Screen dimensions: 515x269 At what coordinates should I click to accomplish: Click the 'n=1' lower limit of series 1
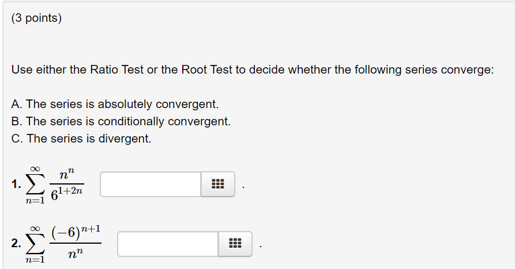pos(35,201)
